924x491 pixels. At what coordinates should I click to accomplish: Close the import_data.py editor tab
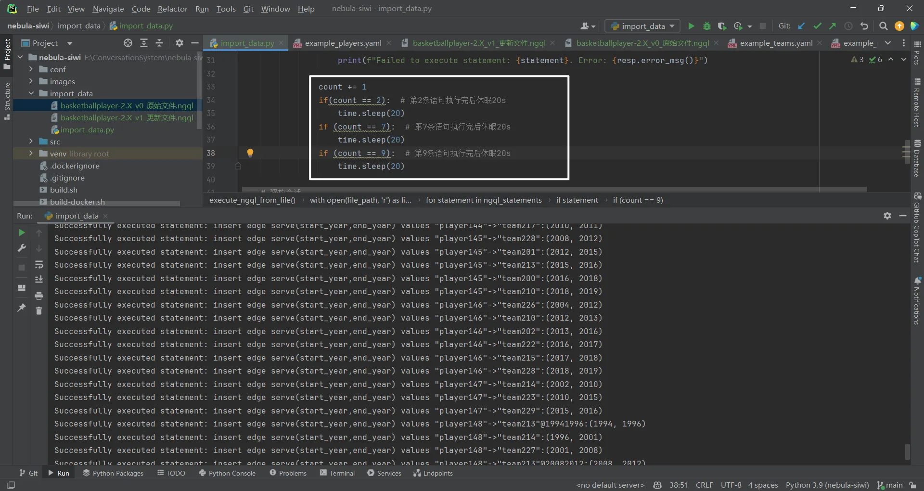(x=281, y=43)
